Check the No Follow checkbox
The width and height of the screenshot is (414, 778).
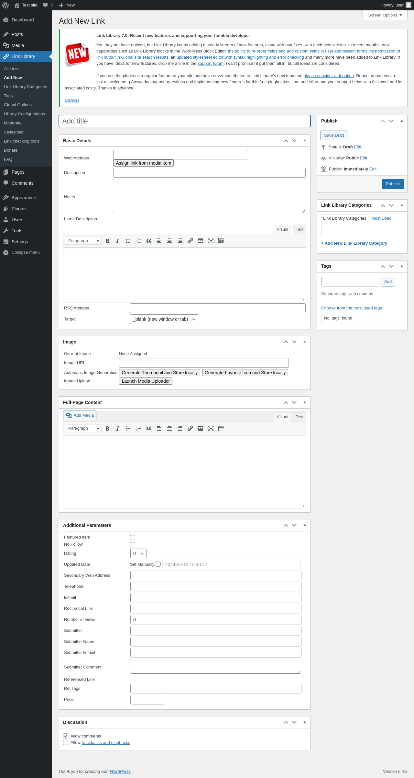pyautogui.click(x=133, y=545)
